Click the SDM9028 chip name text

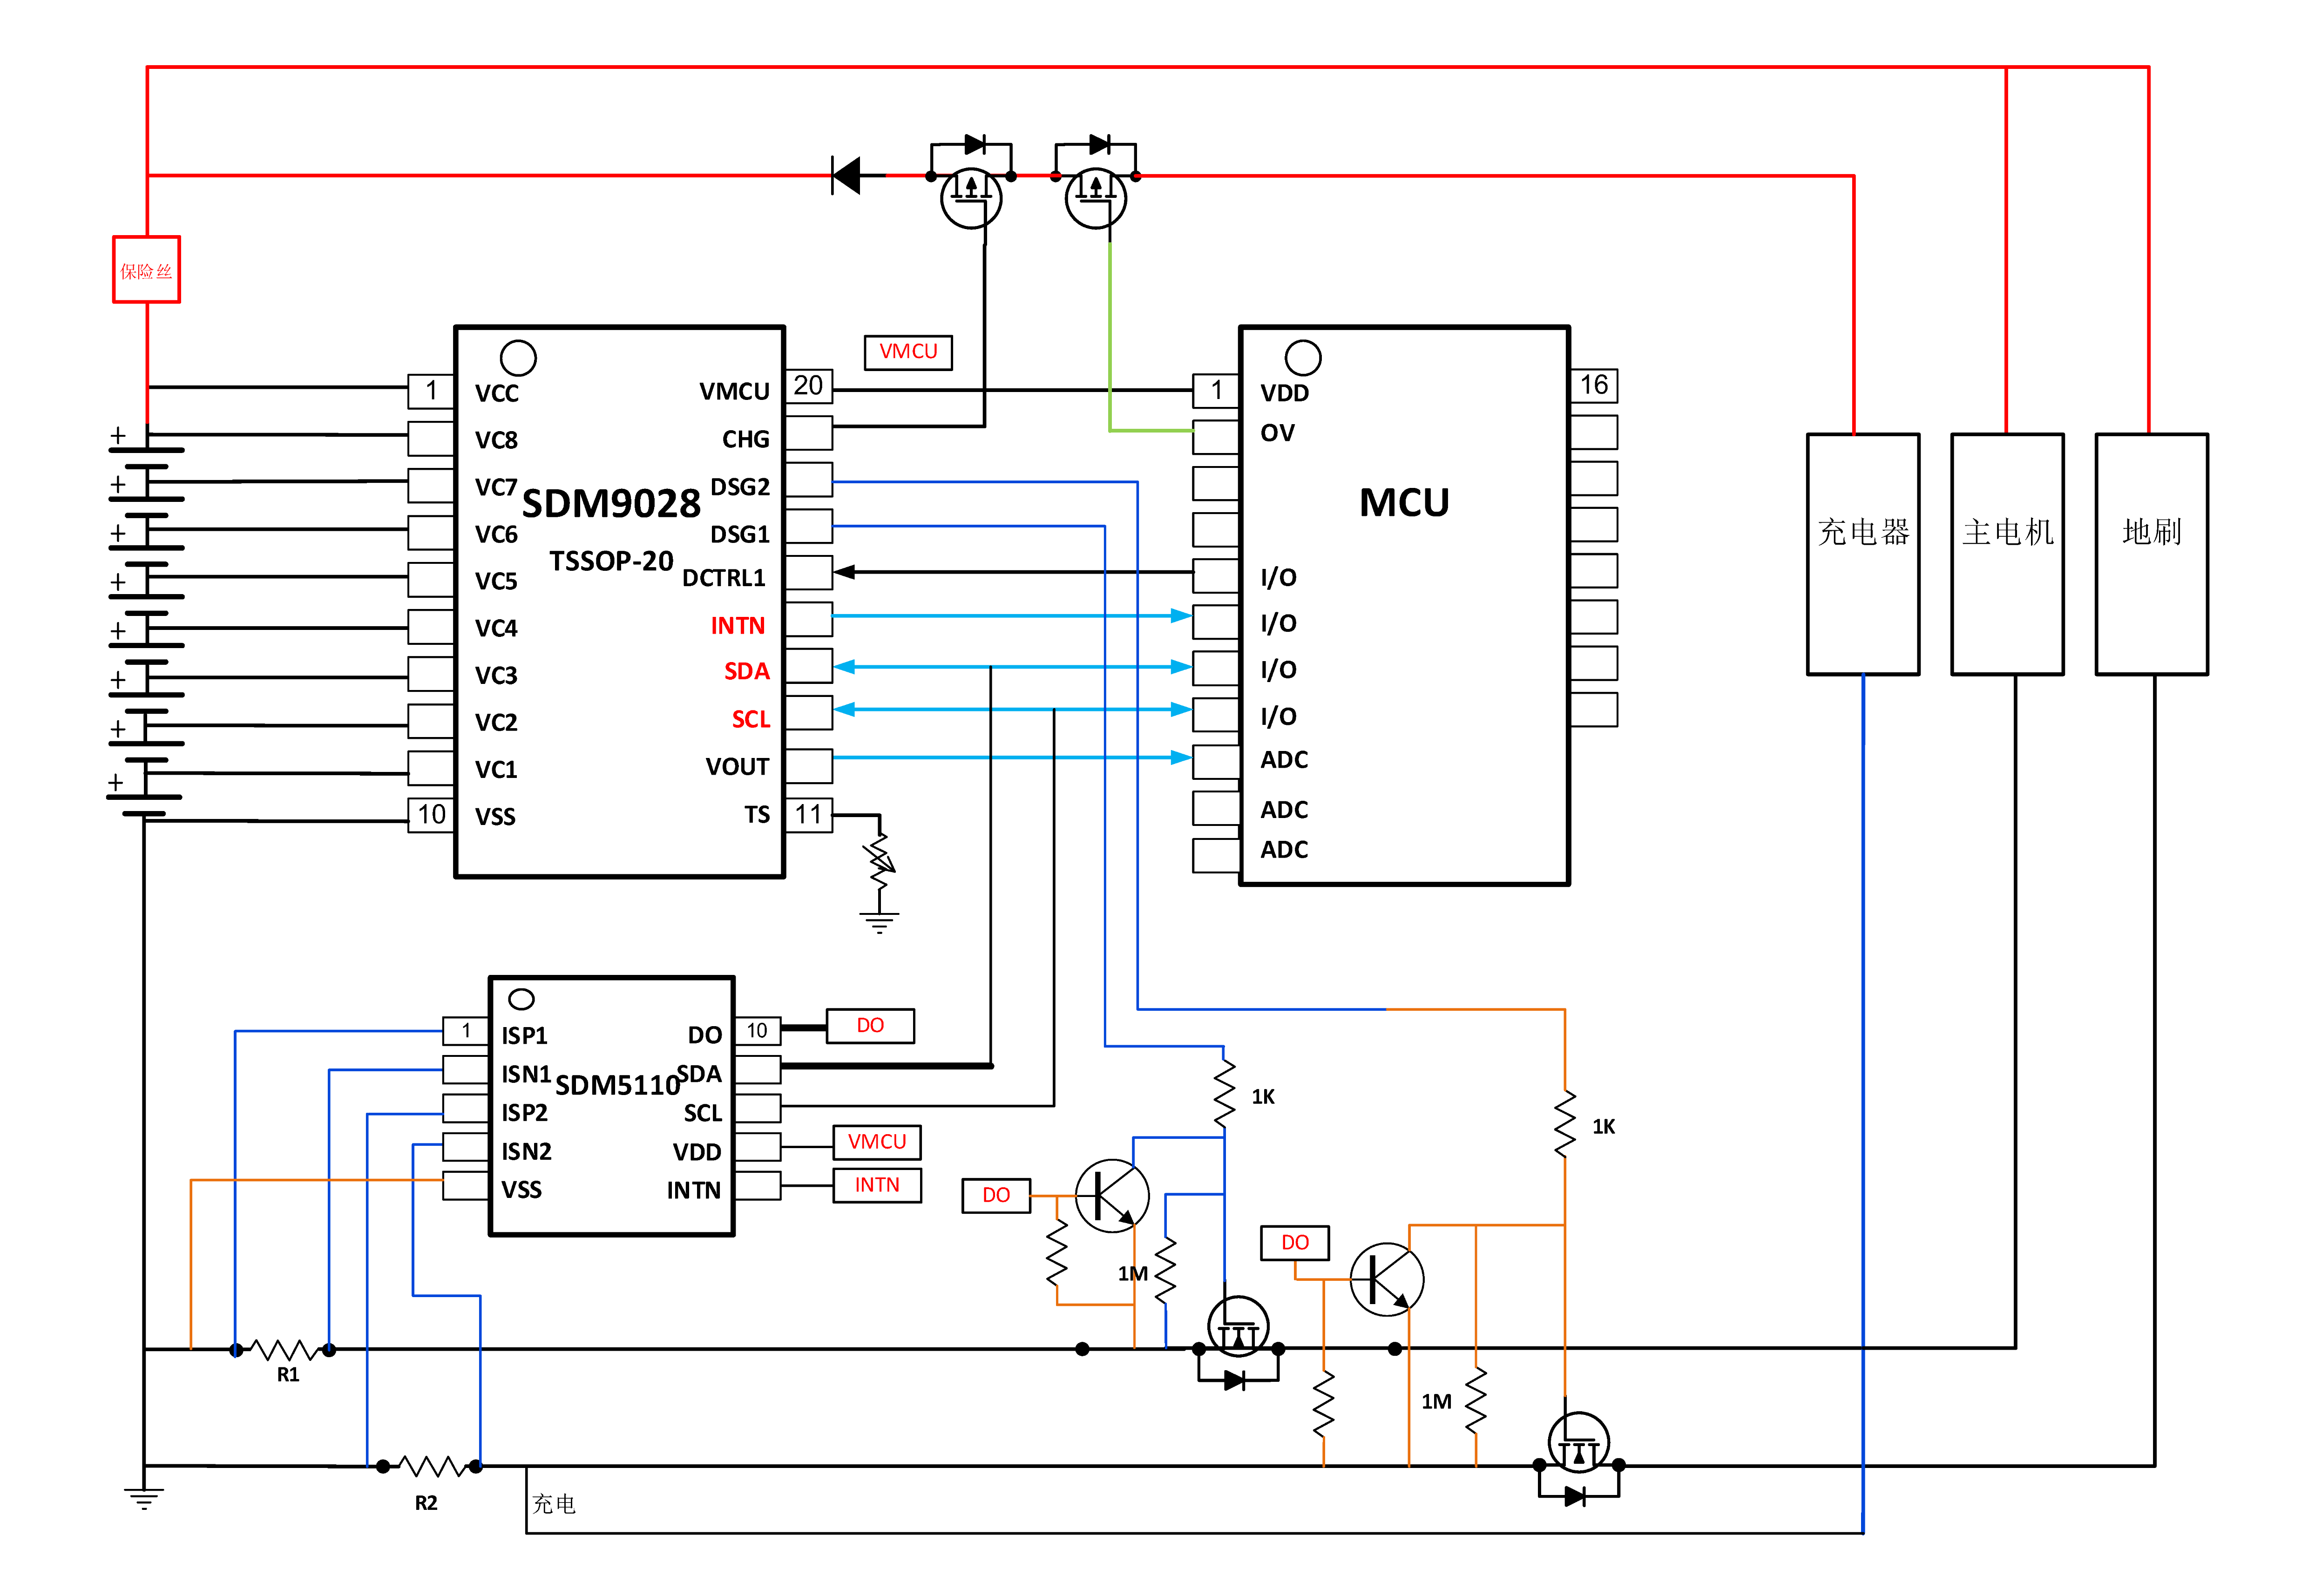coord(611,503)
